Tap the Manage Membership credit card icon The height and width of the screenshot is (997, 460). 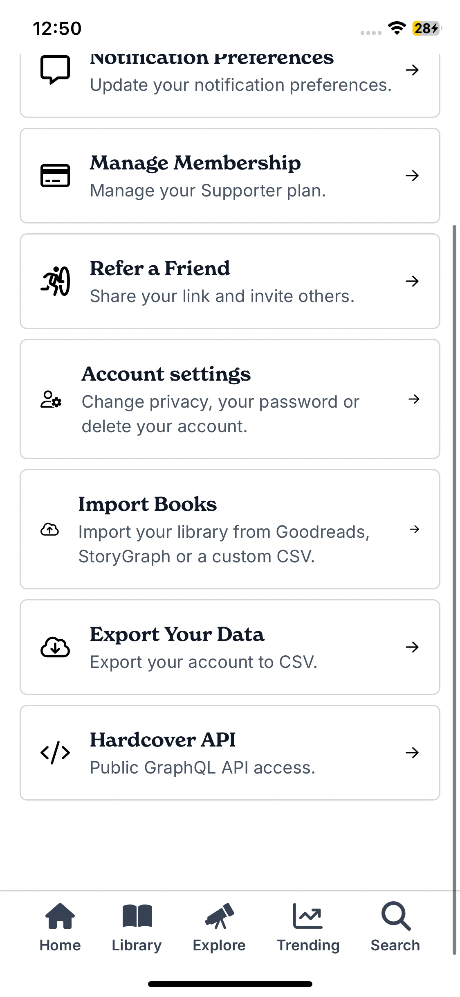(x=55, y=176)
